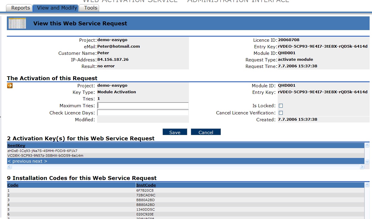Toggle the Is Locked checkbox
This screenshot has height=219, width=372.
pos(281,106)
